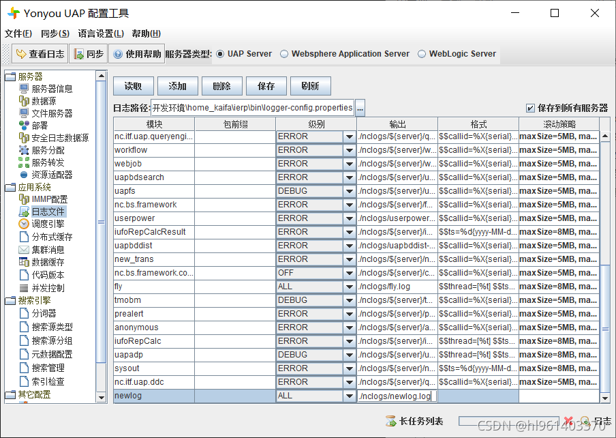Click the userpower module cell
This screenshot has width=616, height=438.
pos(154,218)
